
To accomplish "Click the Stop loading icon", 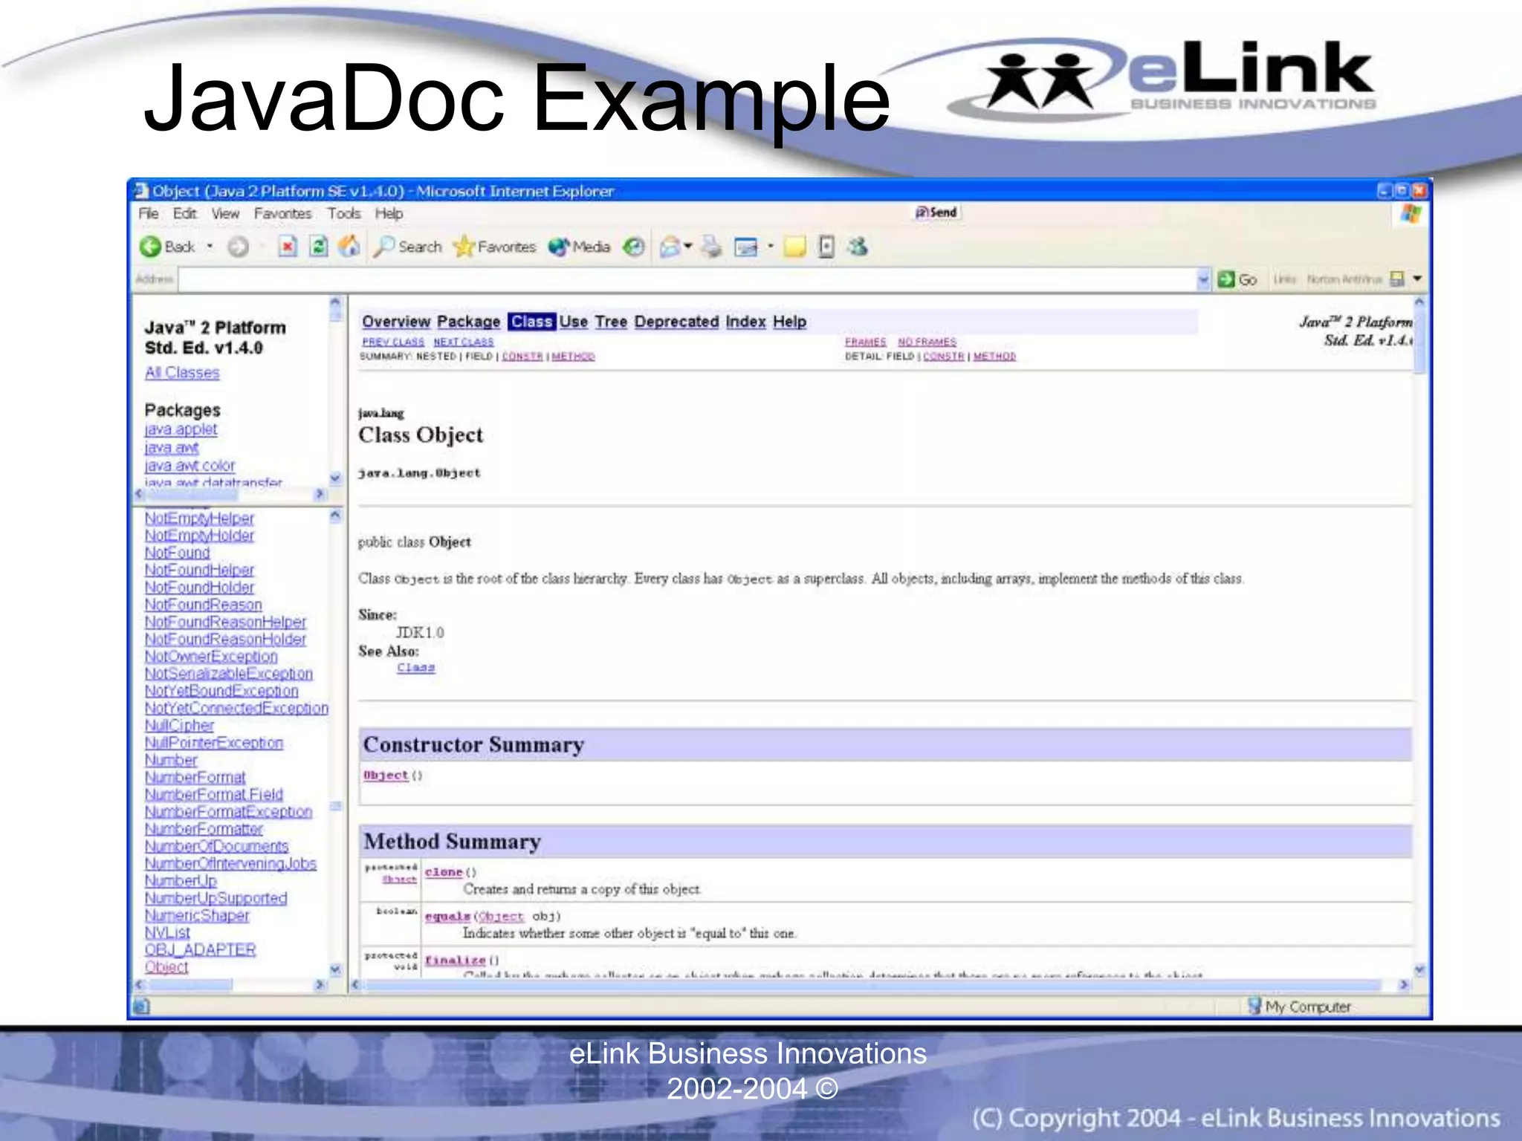I will [288, 247].
